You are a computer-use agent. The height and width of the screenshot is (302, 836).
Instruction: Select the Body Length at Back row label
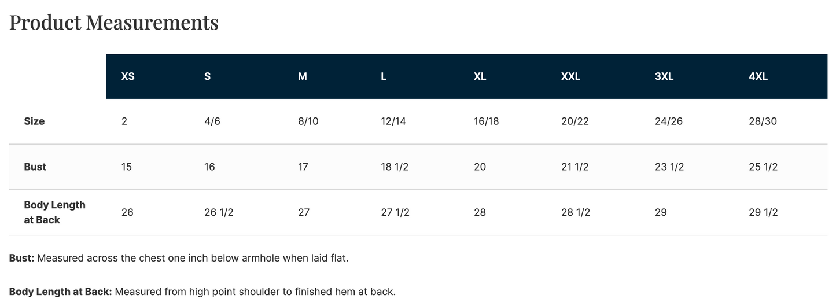tap(54, 212)
